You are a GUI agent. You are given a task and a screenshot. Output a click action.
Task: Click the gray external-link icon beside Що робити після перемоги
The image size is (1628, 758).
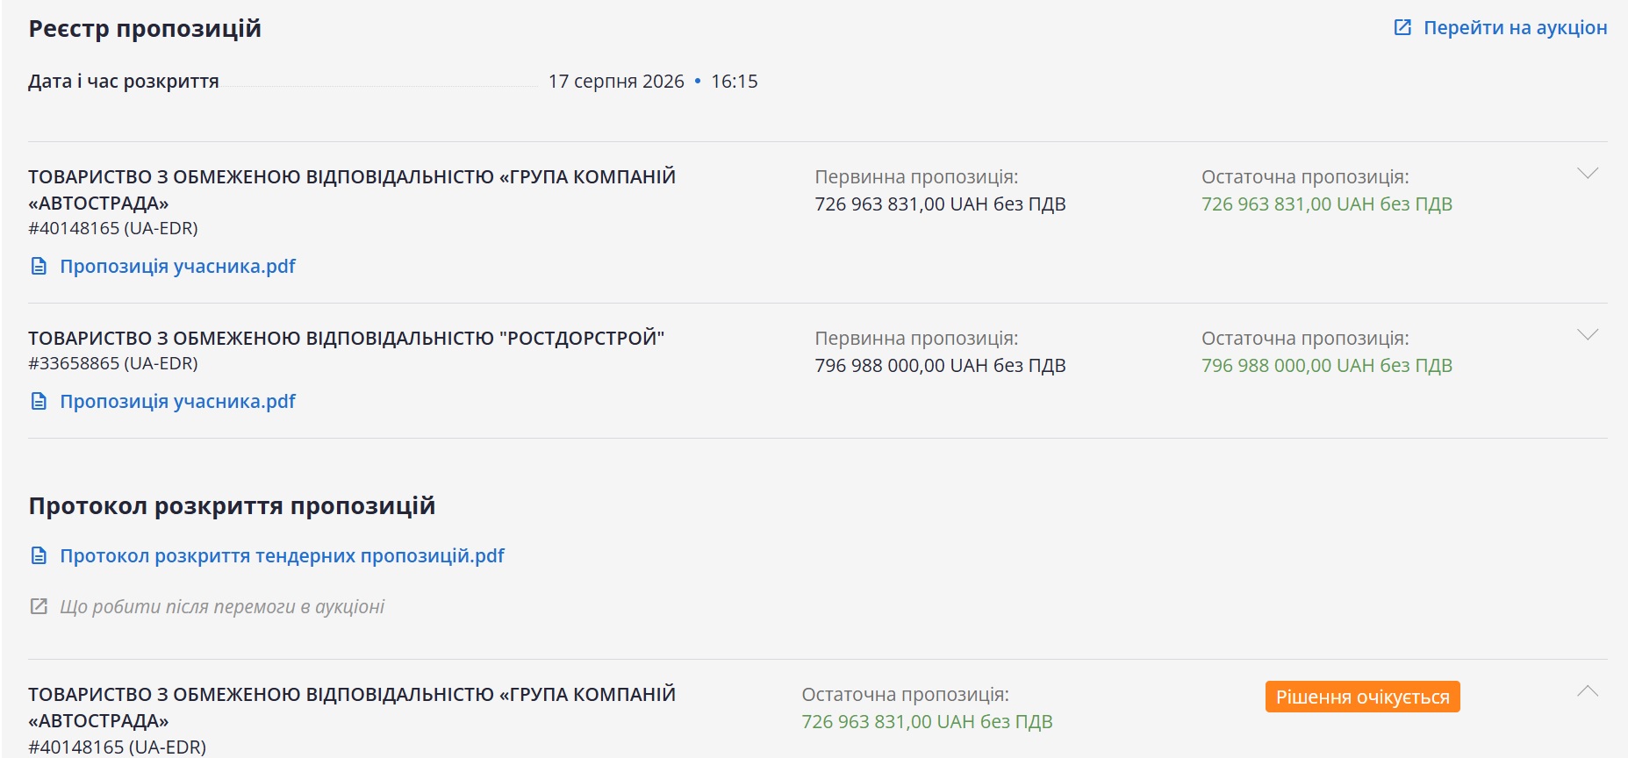pos(39,606)
